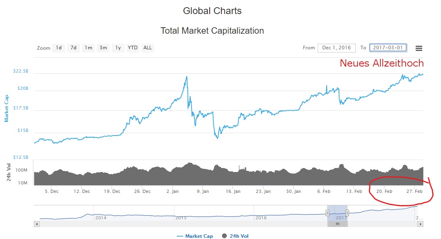Click the scrollbar left arrow
Screen dimensions: 441x239
[37, 224]
